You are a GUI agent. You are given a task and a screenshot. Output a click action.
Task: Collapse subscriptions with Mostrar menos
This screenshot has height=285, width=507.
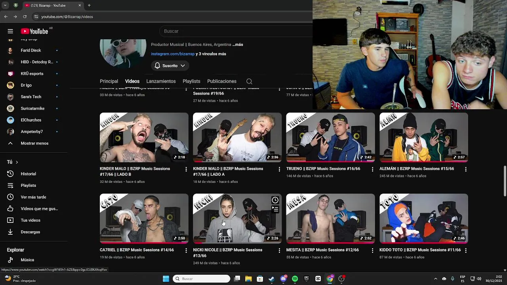pyautogui.click(x=34, y=143)
